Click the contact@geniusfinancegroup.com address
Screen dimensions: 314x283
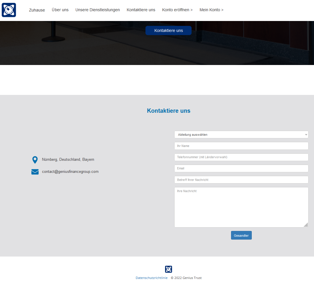(x=70, y=172)
